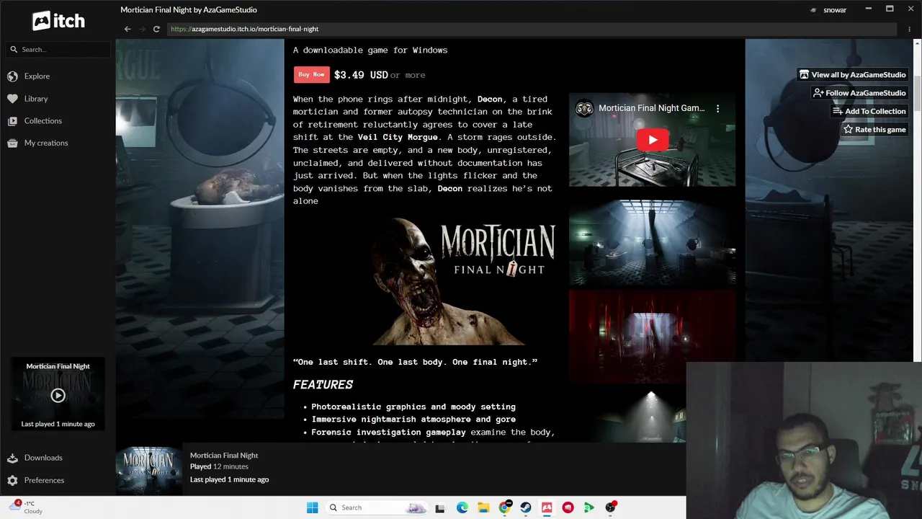
Task: Play Mortician Final Night from sidebar card
Action: [x=58, y=395]
